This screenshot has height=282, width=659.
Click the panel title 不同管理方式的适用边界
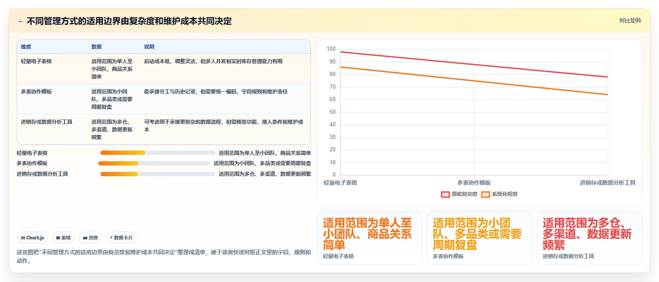click(x=129, y=21)
